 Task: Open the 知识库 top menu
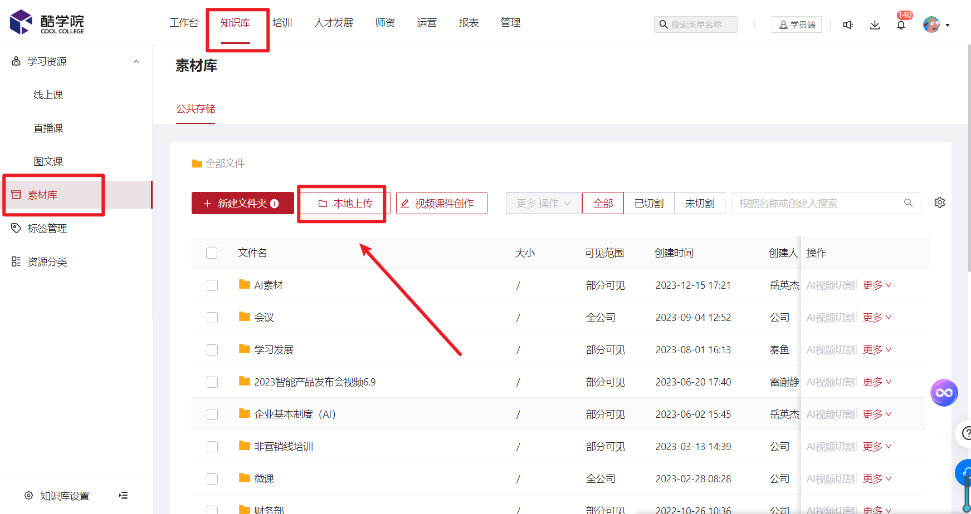tap(235, 23)
